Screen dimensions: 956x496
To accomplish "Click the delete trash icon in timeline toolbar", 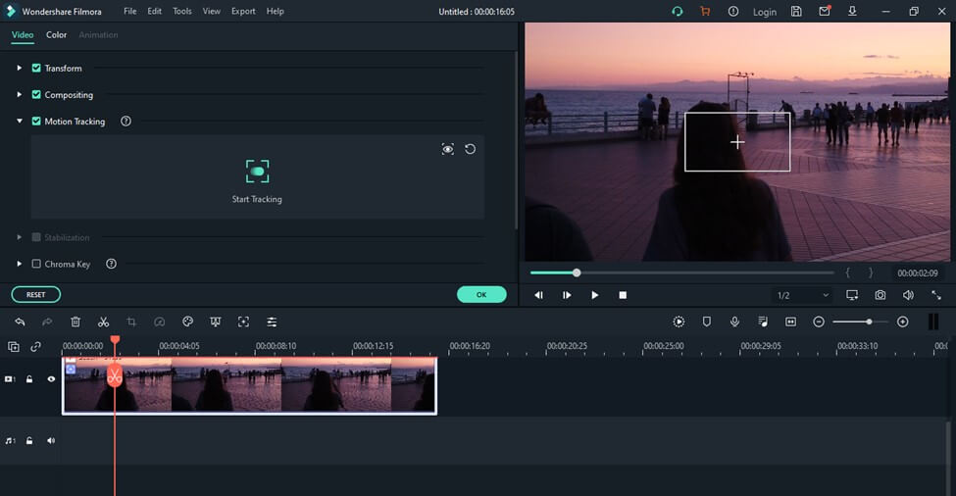I will 75,322.
